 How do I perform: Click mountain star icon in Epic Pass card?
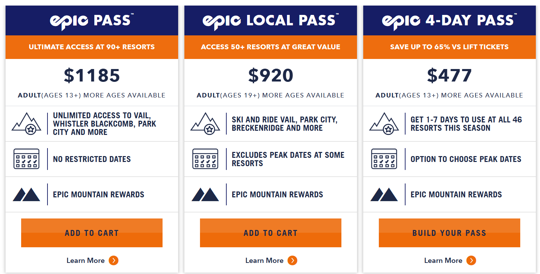pos(26,123)
